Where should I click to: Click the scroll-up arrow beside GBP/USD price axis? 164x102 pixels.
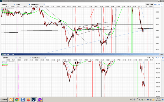pos(163,60)
